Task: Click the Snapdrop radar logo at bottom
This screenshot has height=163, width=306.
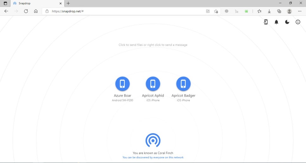Action: pos(153,140)
